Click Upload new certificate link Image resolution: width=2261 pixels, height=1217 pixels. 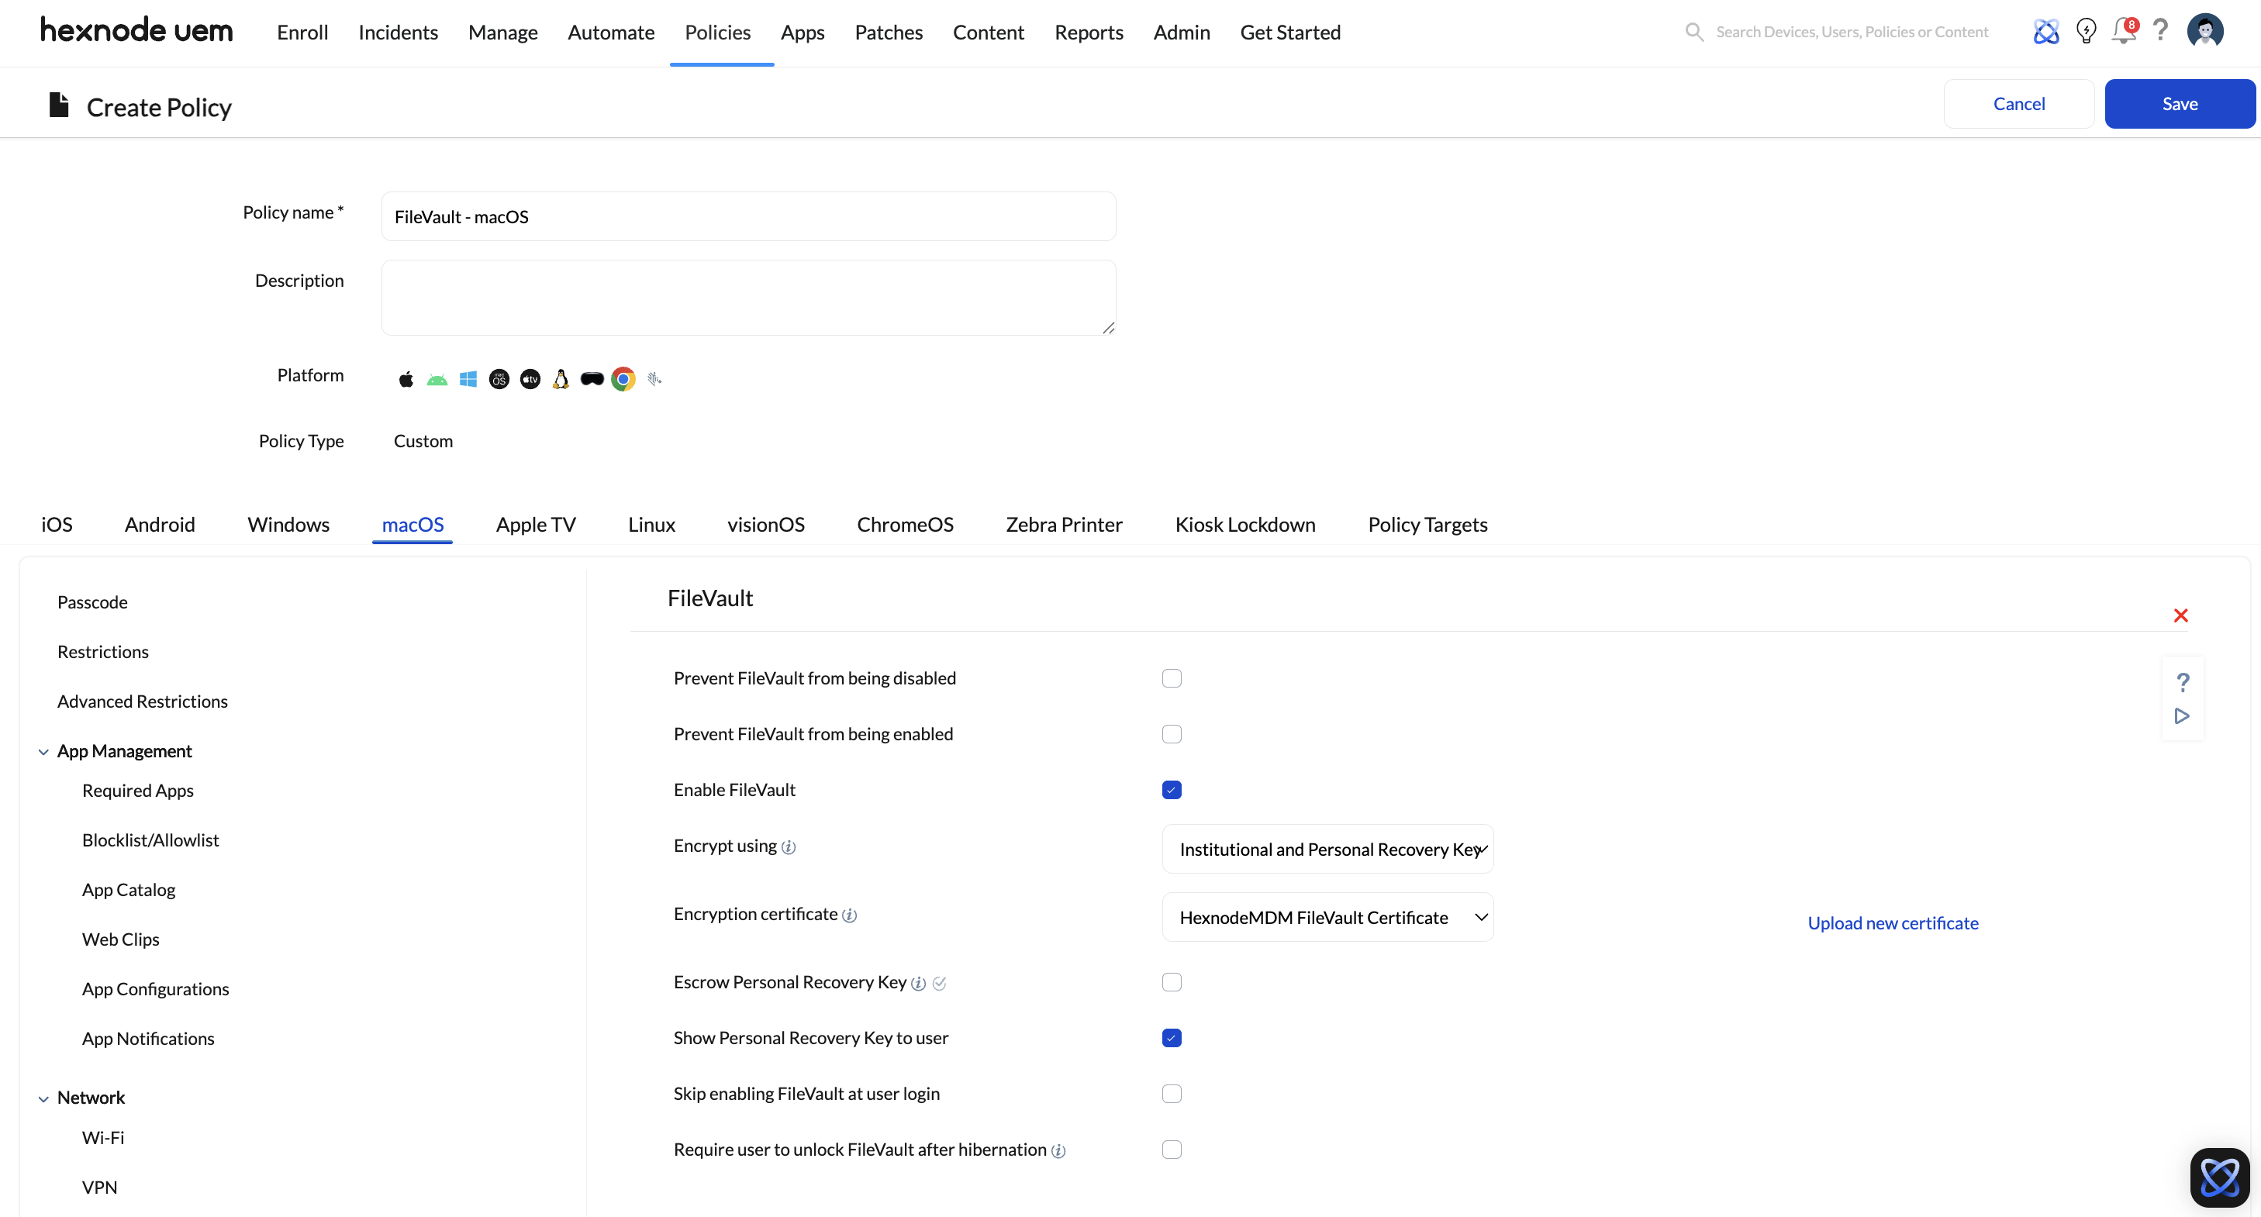click(x=1893, y=923)
